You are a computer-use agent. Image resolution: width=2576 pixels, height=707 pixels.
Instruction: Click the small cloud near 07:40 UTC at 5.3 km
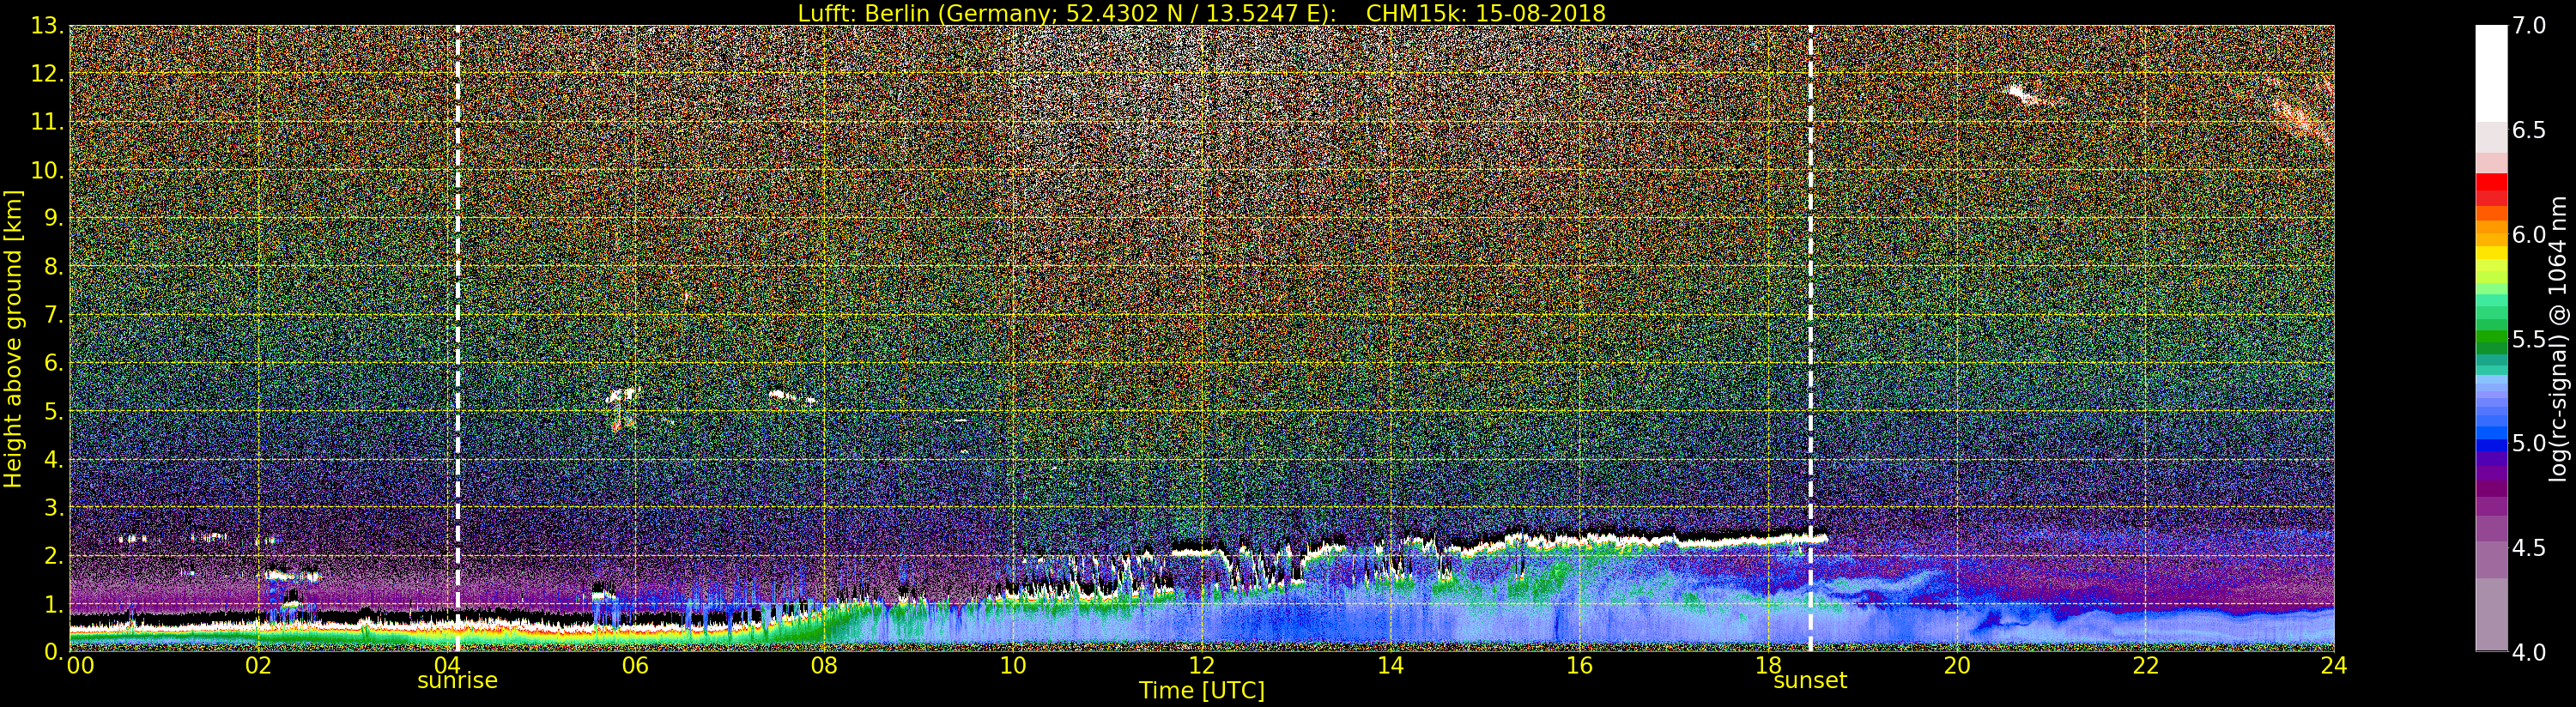pos(790,396)
